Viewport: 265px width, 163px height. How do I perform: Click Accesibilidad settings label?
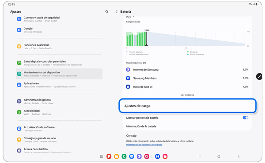point(32,111)
